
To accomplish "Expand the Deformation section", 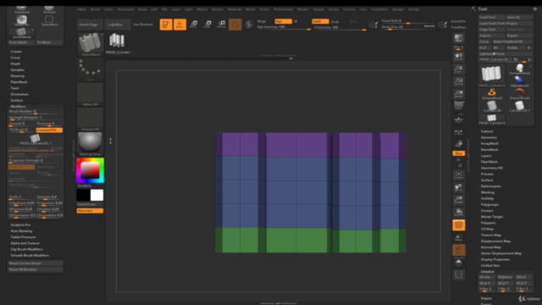I will pos(491,186).
